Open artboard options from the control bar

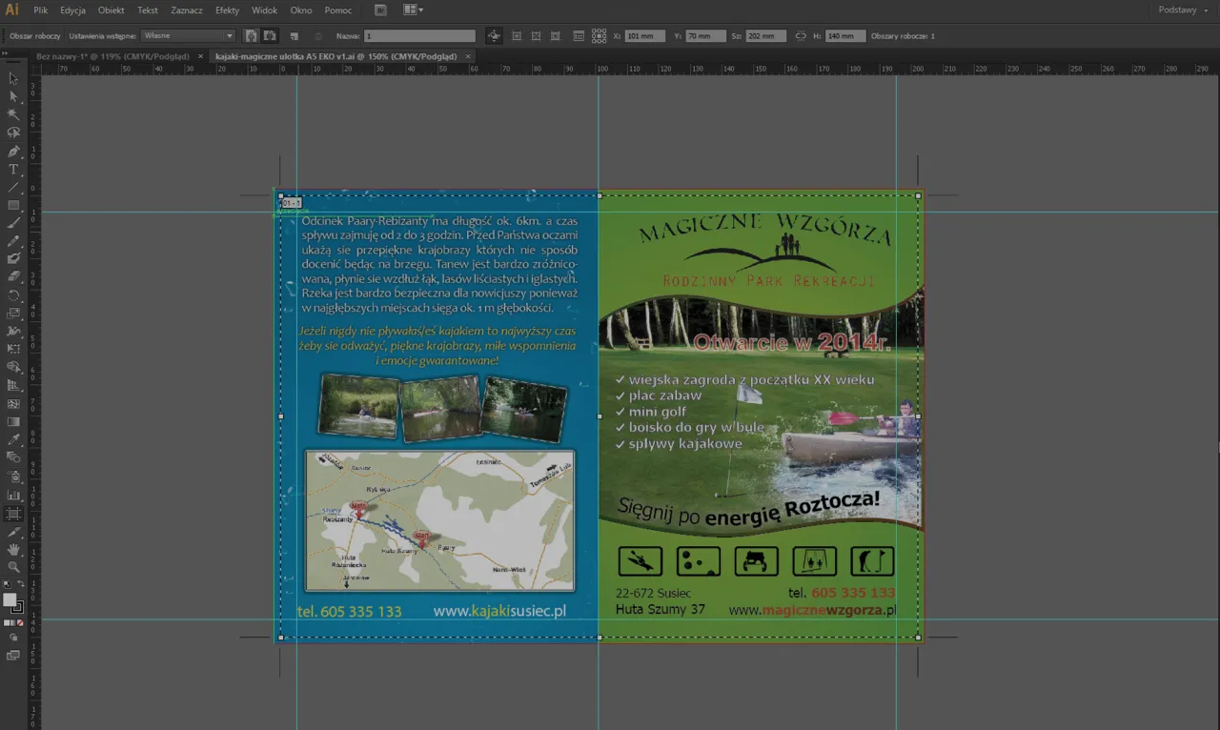579,35
